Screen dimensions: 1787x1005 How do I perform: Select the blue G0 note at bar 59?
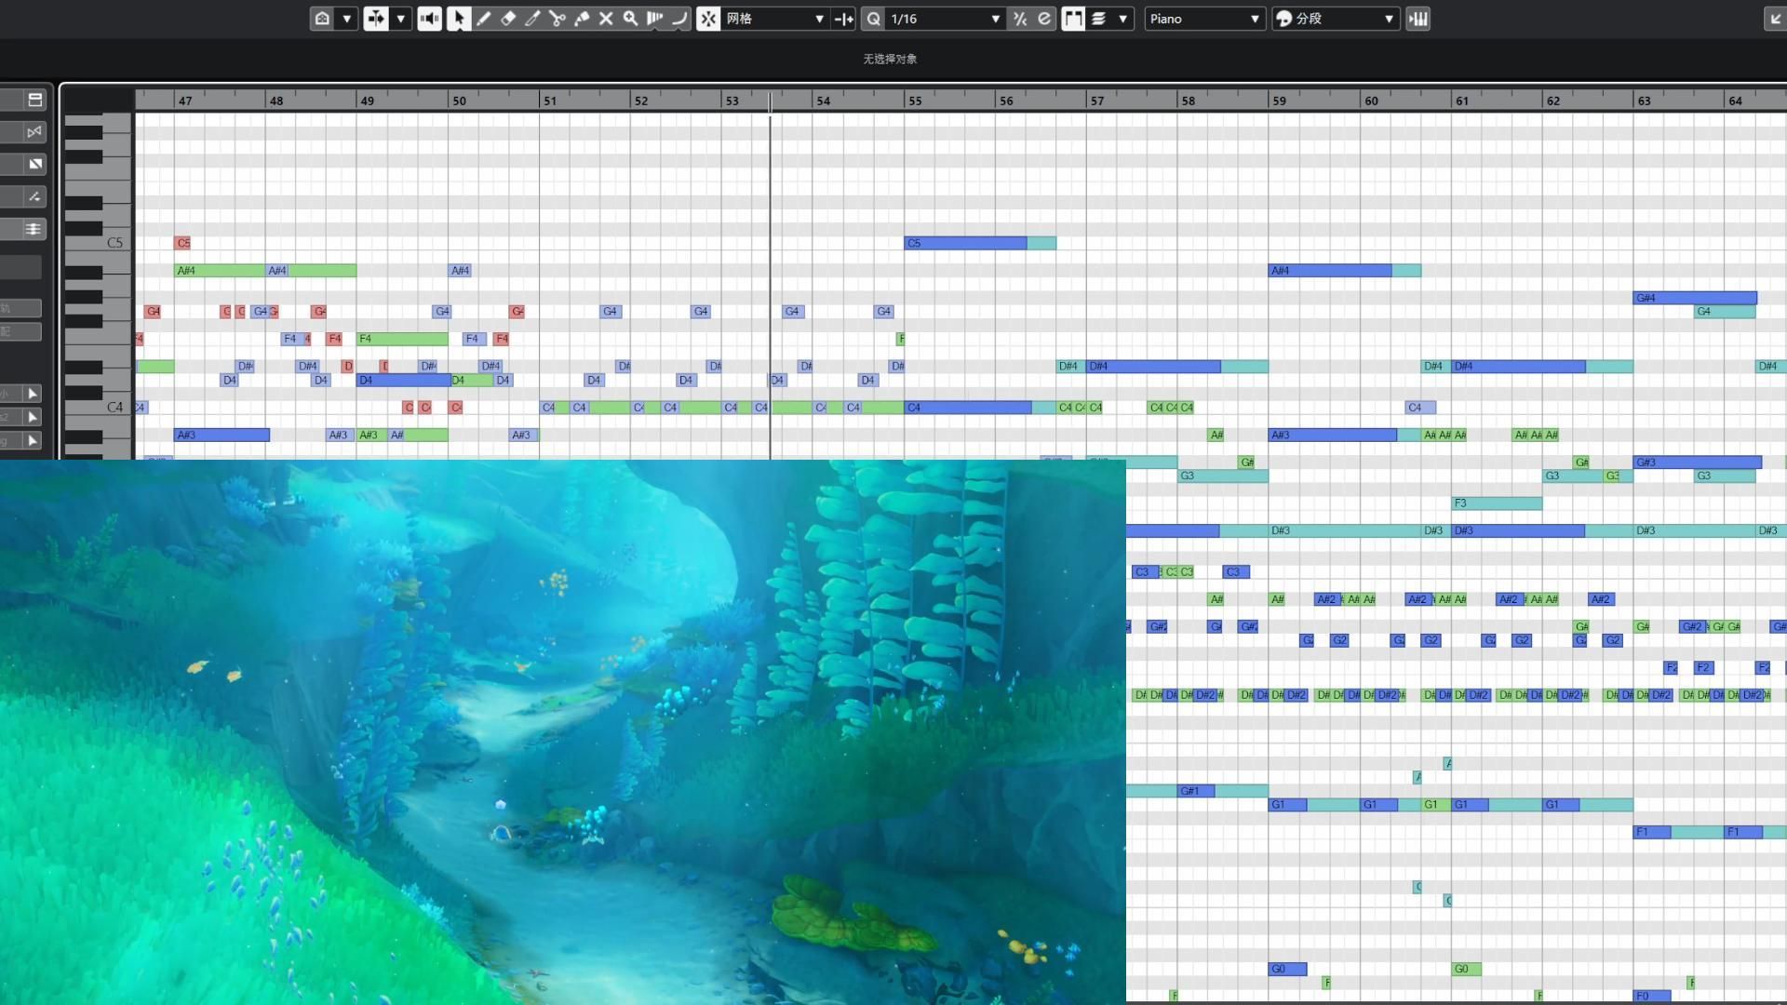point(1288,969)
